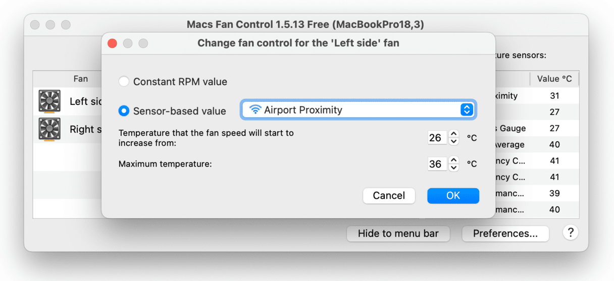Select the Sensor-based value option
The height and width of the screenshot is (281, 614).
point(124,110)
